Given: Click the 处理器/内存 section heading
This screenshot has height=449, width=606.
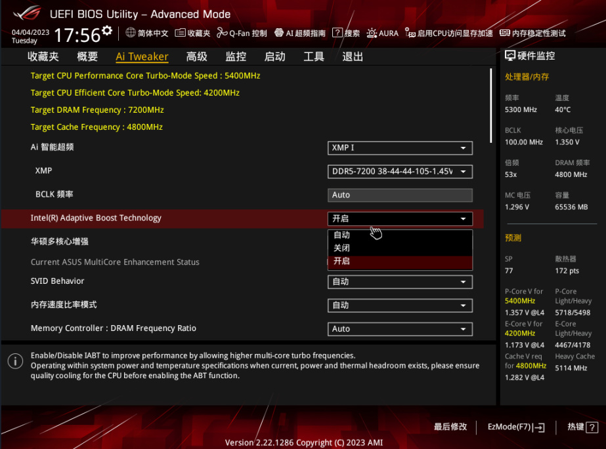Looking at the screenshot, I should [527, 77].
